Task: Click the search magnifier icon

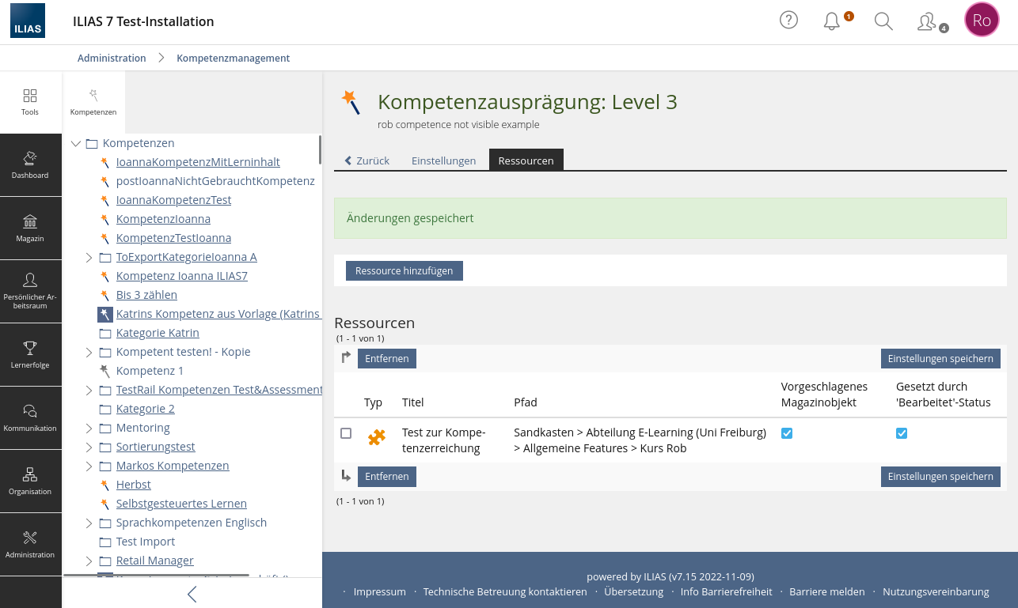Action: [883, 21]
